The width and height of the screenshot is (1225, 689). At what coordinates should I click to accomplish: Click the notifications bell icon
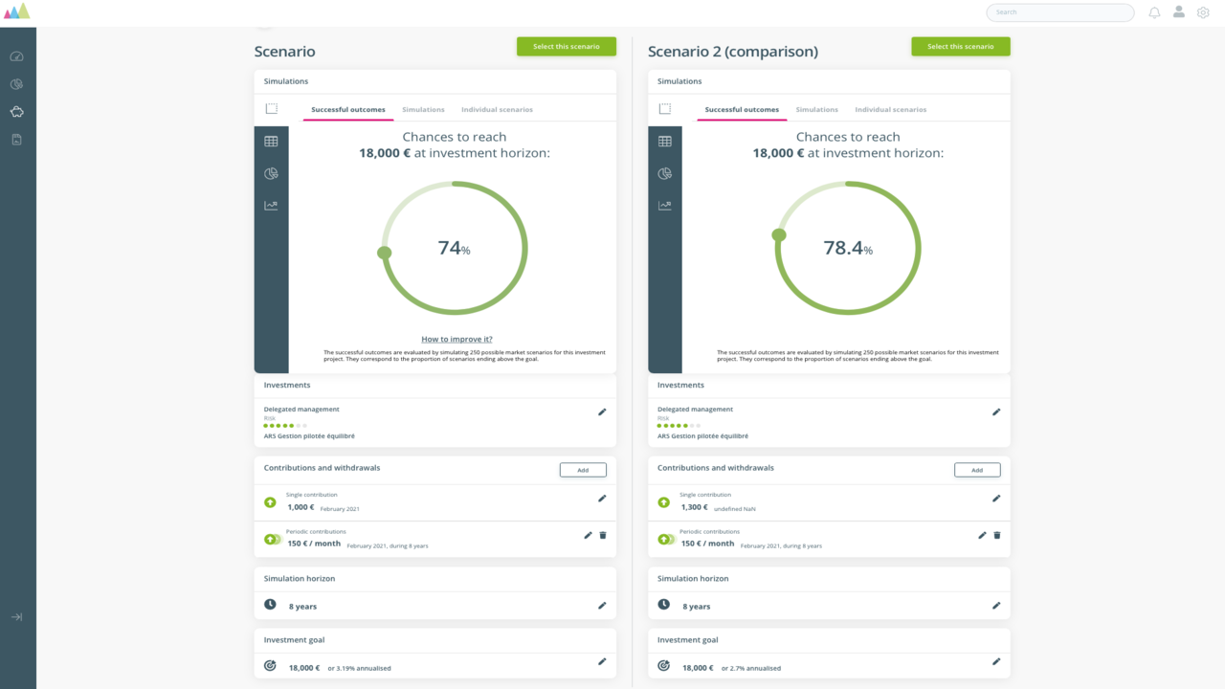[1154, 12]
